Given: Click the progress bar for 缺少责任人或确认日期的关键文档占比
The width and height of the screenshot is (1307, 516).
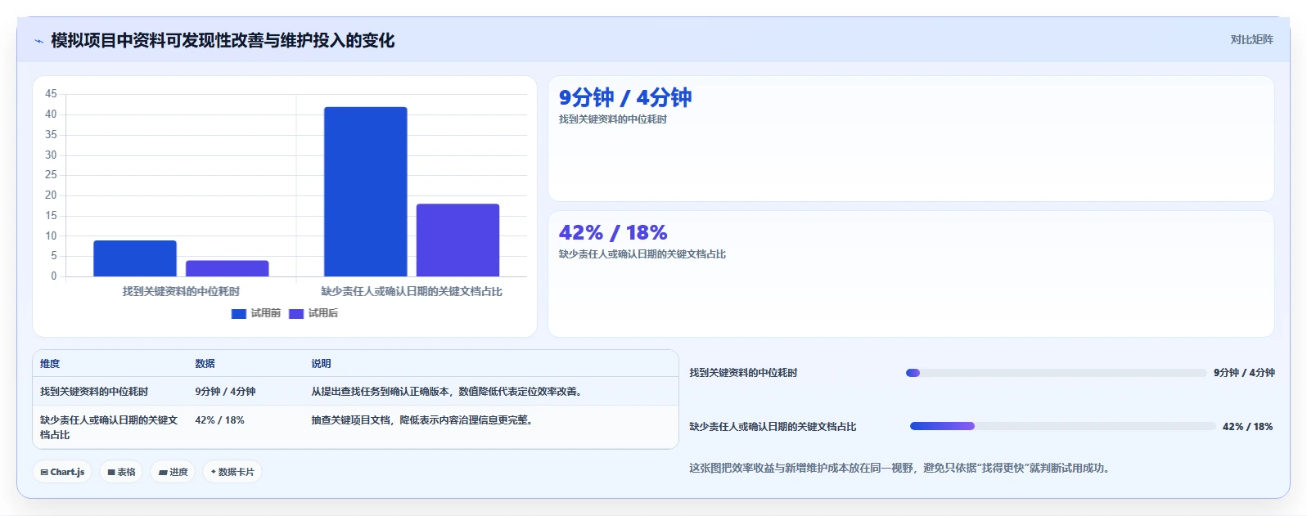Looking at the screenshot, I should [1062, 426].
